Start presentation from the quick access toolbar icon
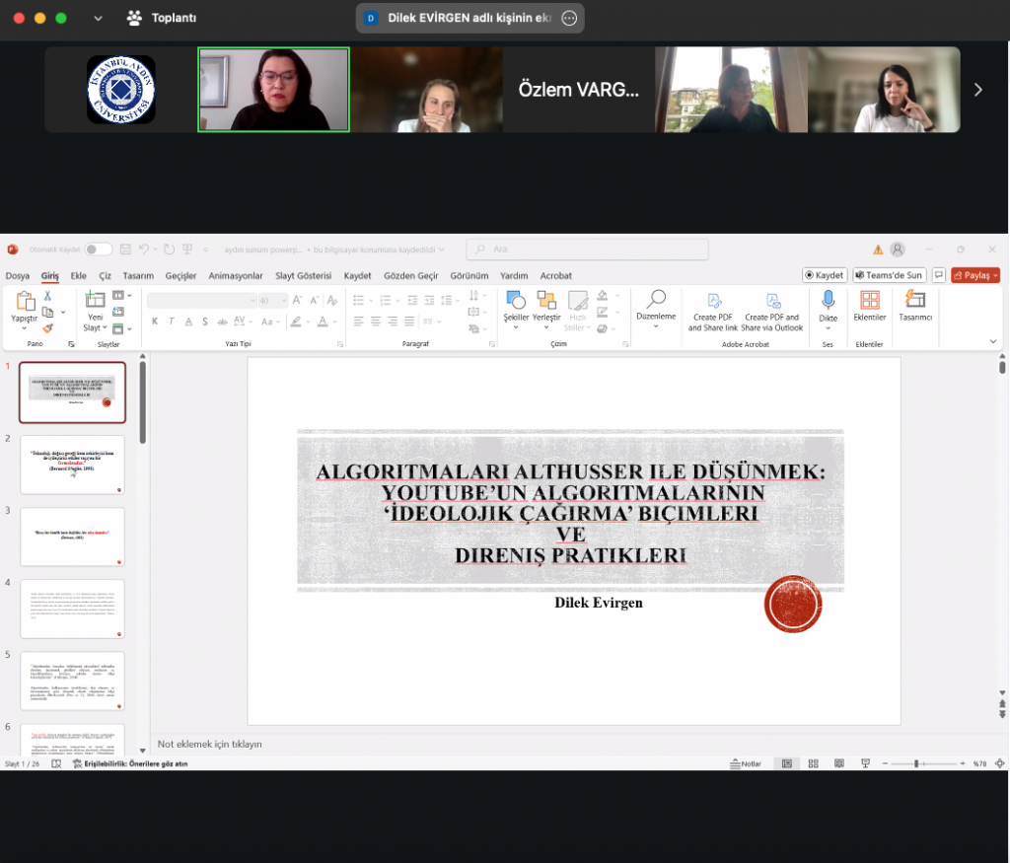The width and height of the screenshot is (1010, 863). [x=187, y=250]
